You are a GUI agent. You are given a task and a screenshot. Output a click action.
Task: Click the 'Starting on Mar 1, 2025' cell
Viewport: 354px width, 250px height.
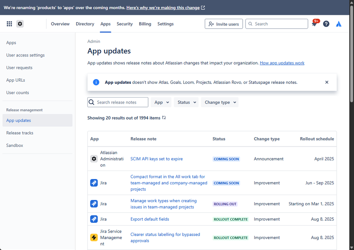coord(311,204)
